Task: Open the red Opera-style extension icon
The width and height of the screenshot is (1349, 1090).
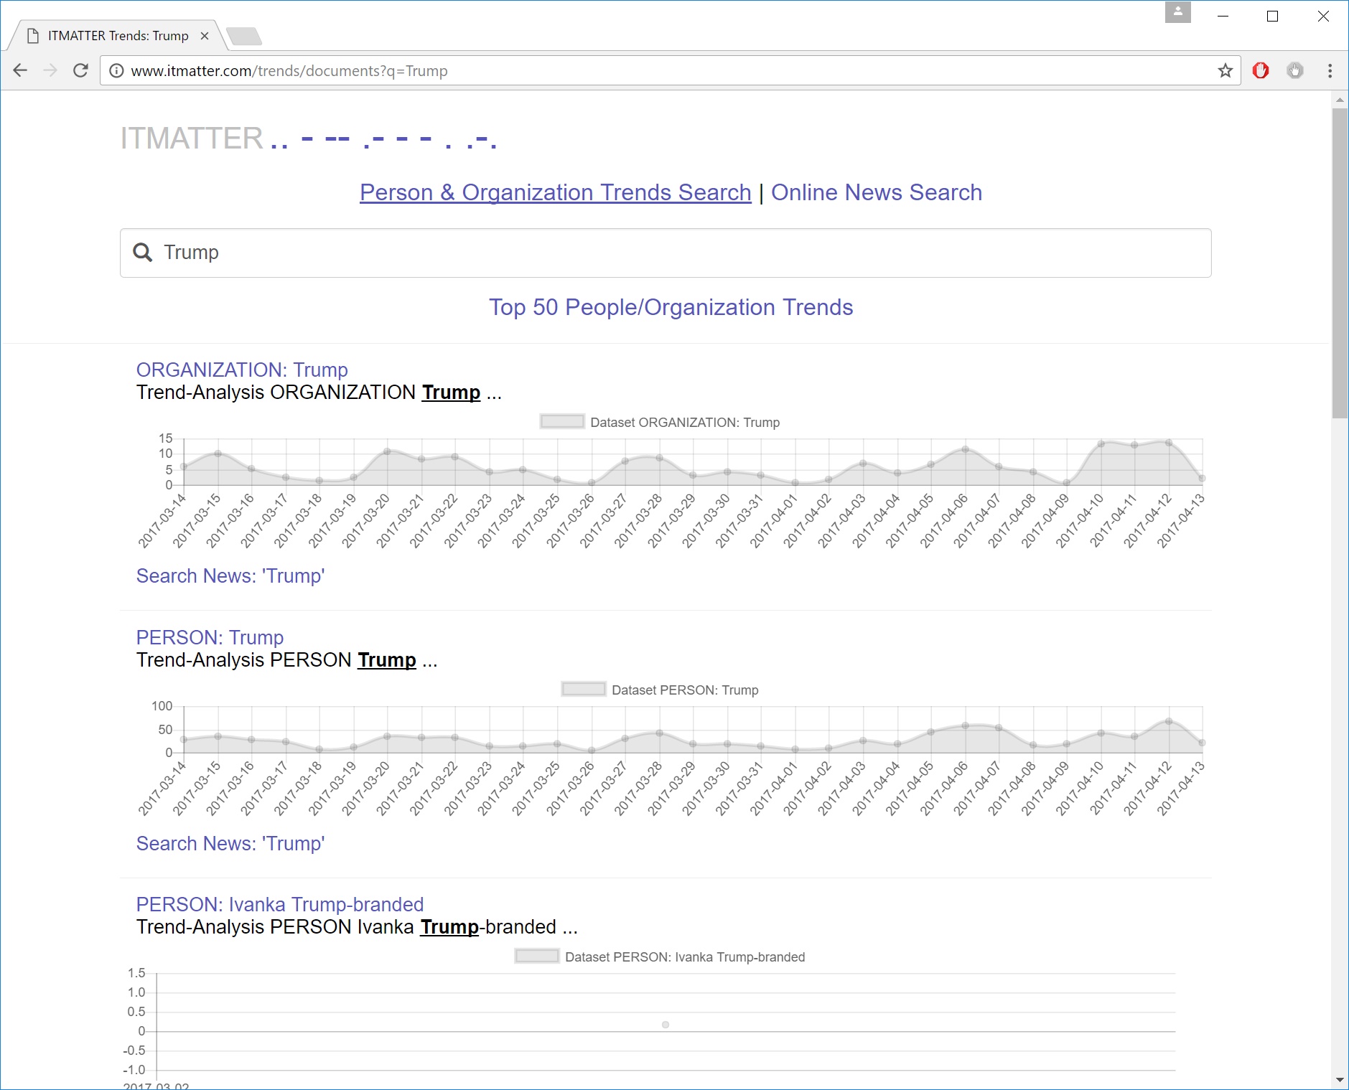Action: tap(1261, 70)
